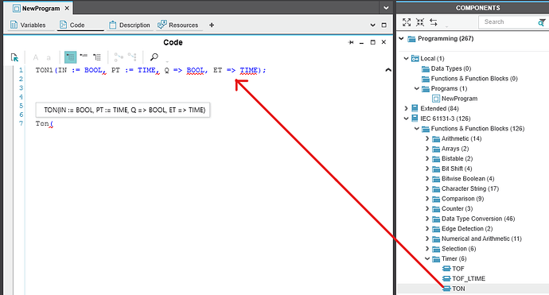Screen dimensions: 549x295
Task: Pin the Code editor pane
Action: [351, 42]
